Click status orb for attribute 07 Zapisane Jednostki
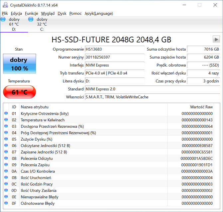Screen dimensions: 223x212 (x=6, y=152)
